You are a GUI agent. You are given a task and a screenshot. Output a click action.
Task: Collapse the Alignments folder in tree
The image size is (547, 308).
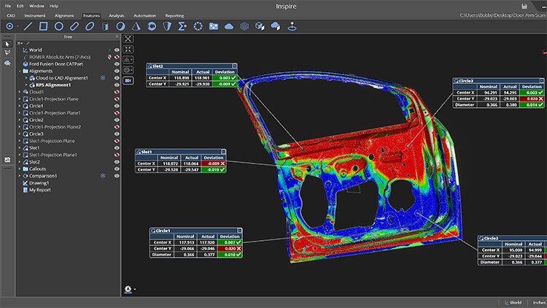coord(20,71)
